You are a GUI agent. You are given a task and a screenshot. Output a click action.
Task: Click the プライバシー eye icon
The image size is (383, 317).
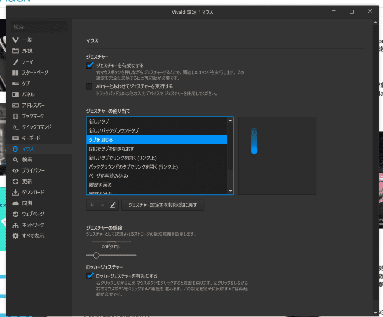point(15,170)
